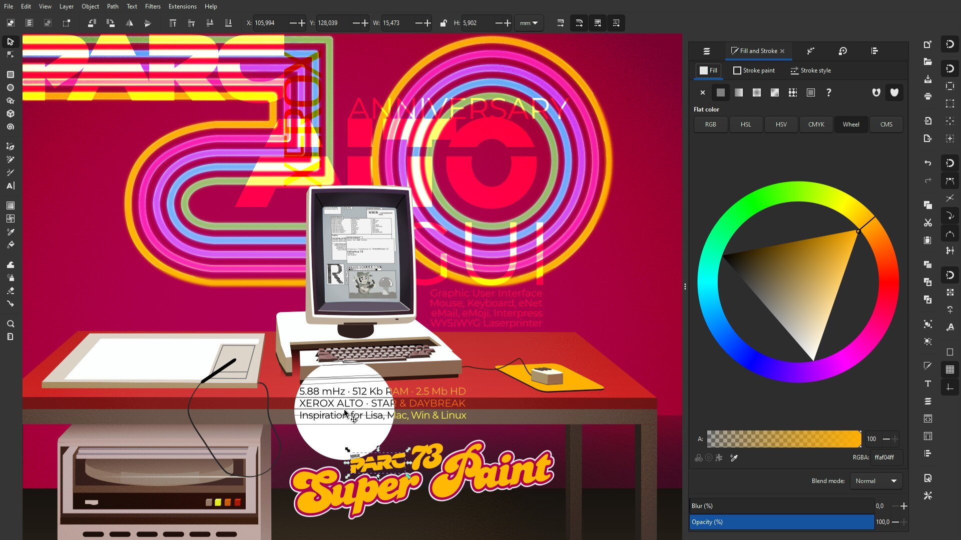Open the Filters menu
Image resolution: width=961 pixels, height=540 pixels.
153,6
